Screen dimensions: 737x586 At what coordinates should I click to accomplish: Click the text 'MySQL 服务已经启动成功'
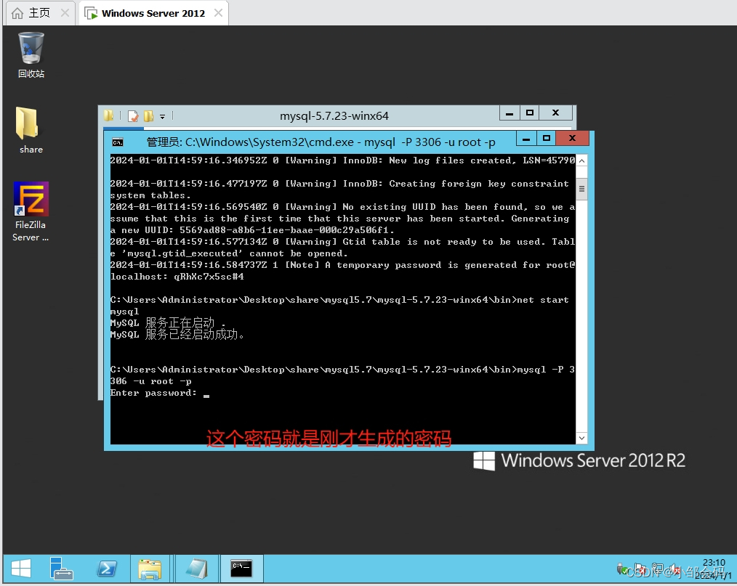177,335
